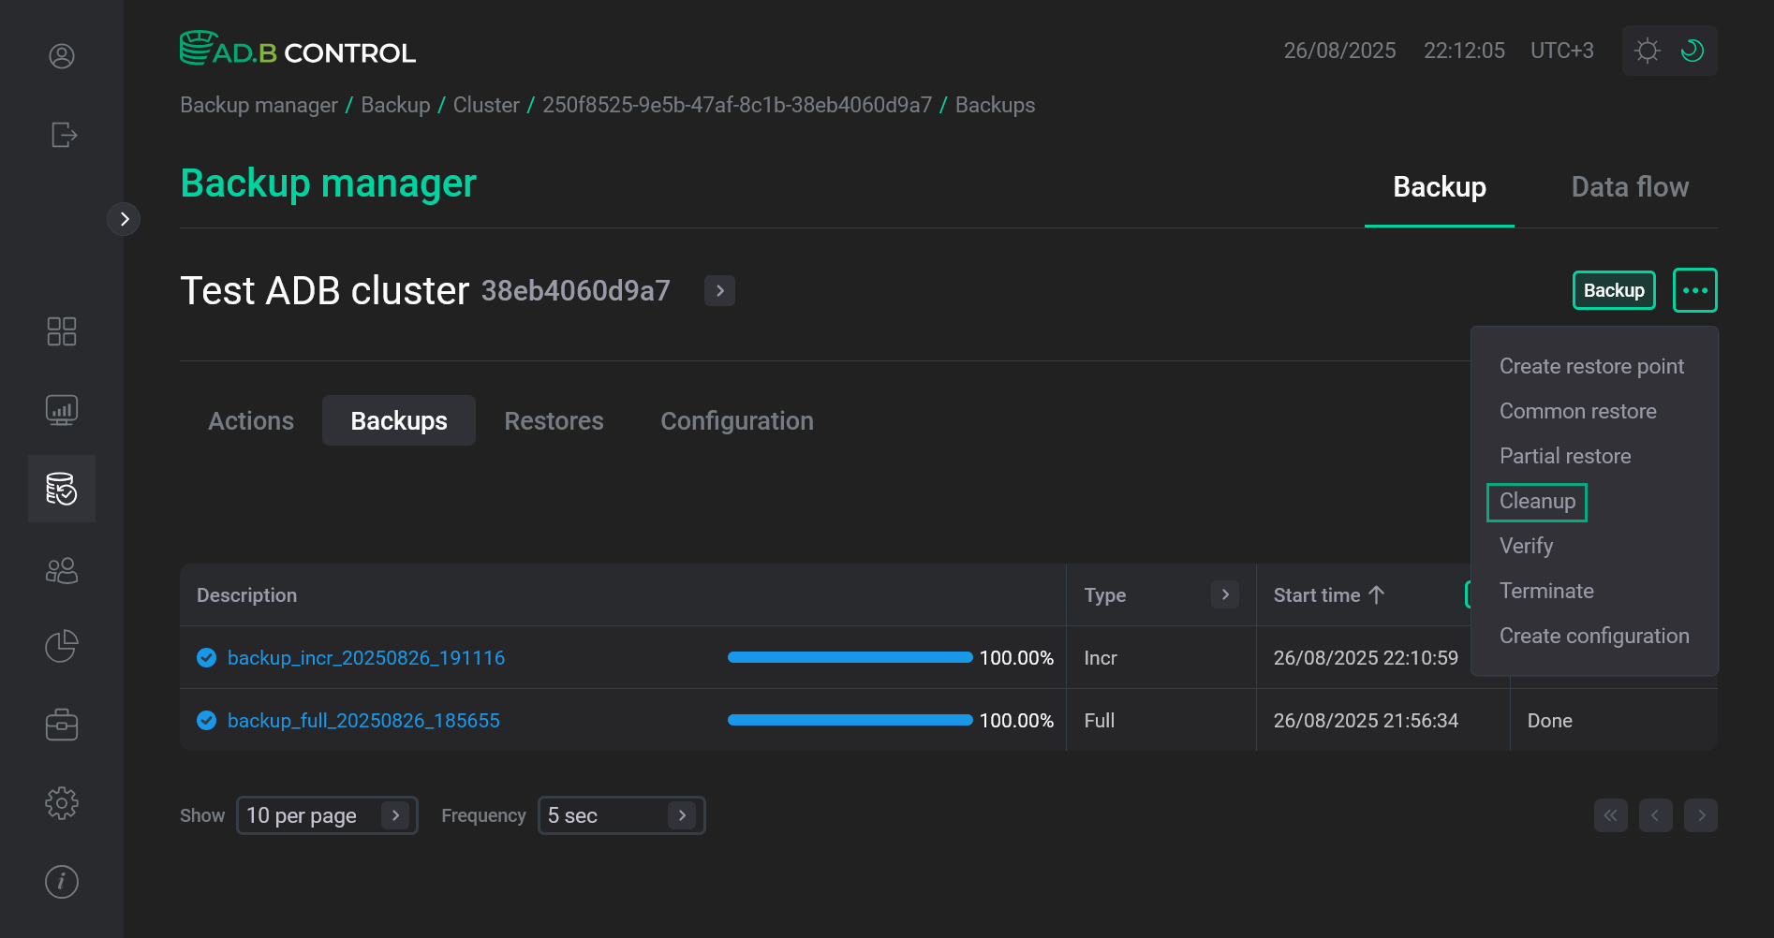Switch to the Restores tab
The image size is (1774, 938).
(x=554, y=421)
